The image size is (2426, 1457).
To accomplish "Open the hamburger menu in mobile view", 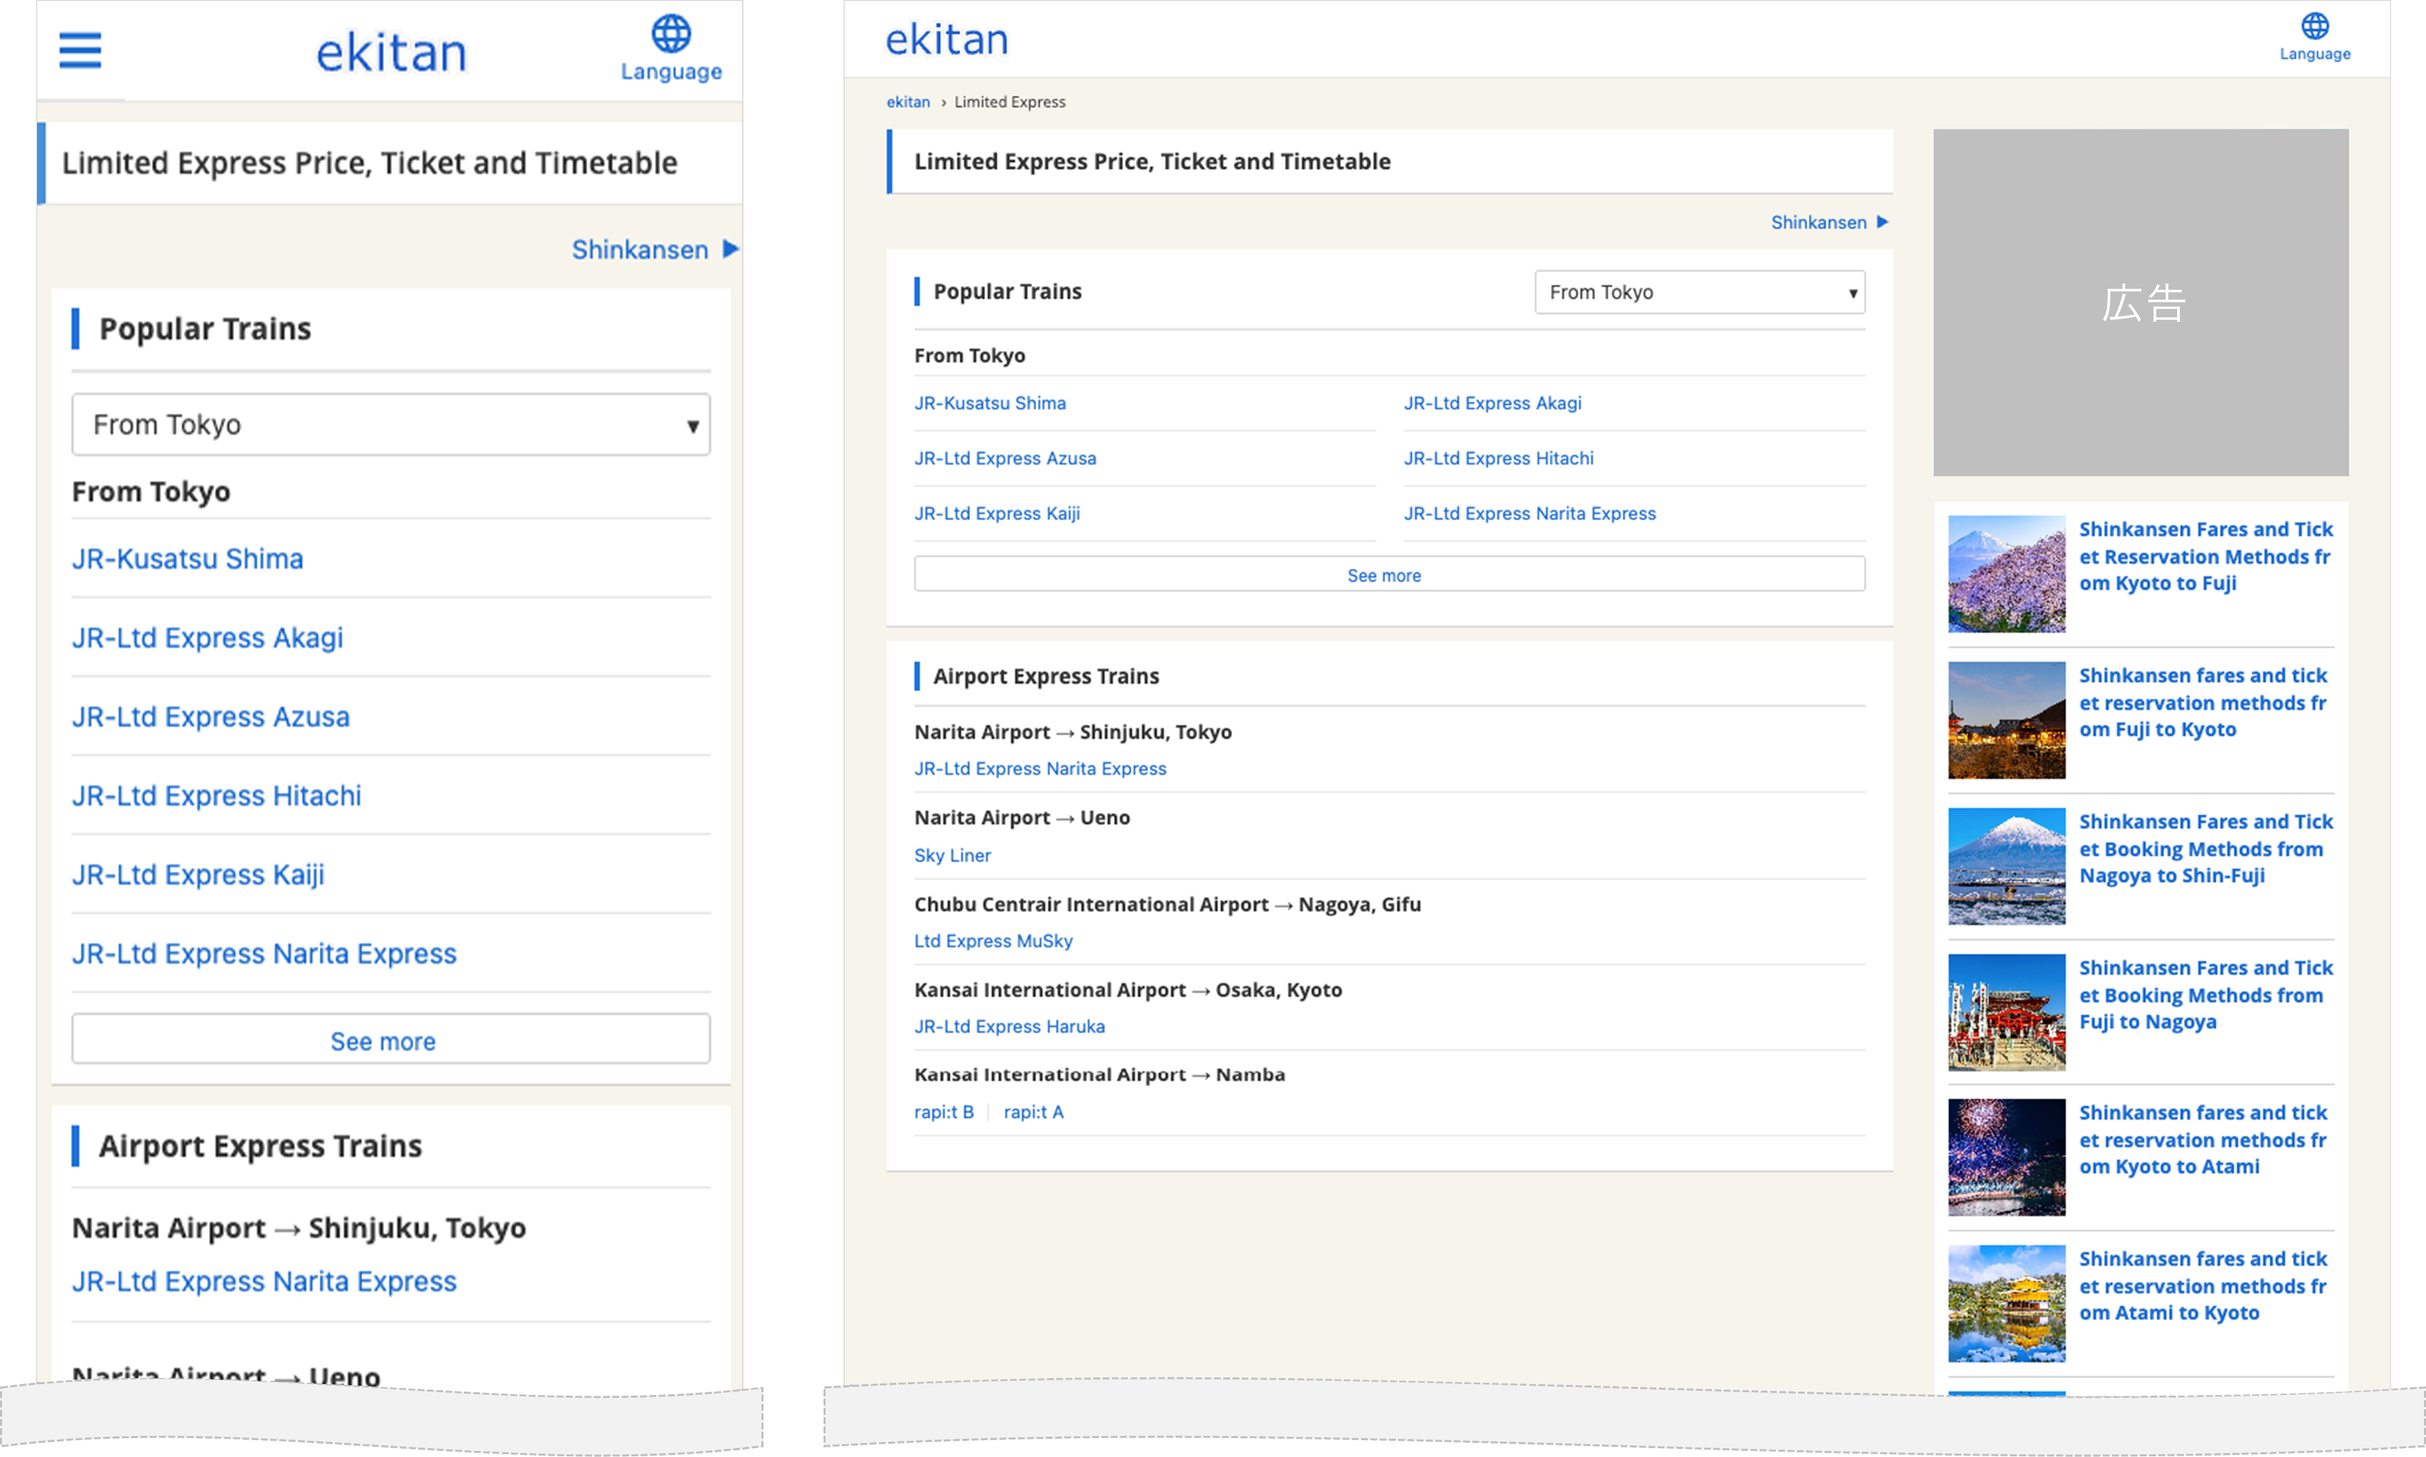I will pos(80,50).
